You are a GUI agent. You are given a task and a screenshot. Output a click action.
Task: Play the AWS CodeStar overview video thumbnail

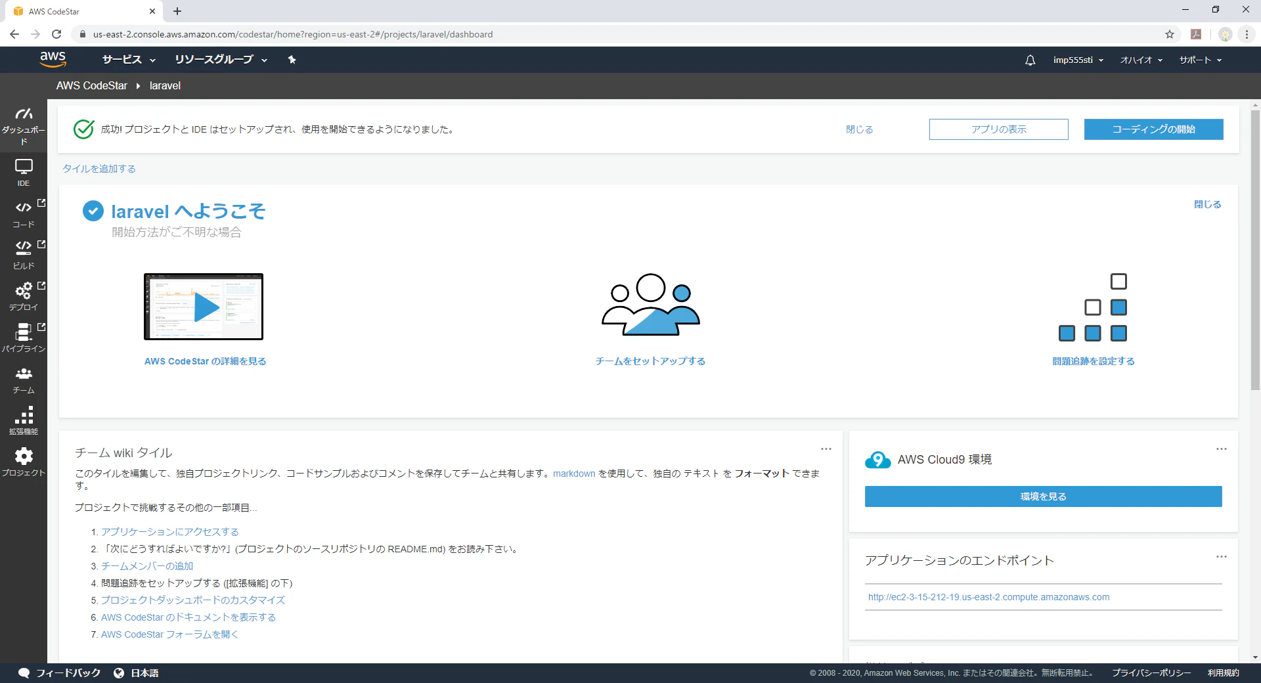pos(204,307)
